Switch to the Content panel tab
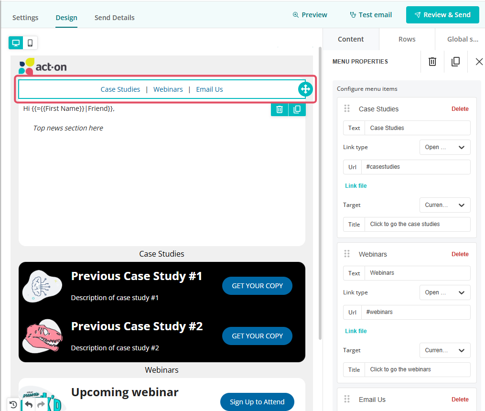The width and height of the screenshot is (485, 411). pyautogui.click(x=351, y=39)
